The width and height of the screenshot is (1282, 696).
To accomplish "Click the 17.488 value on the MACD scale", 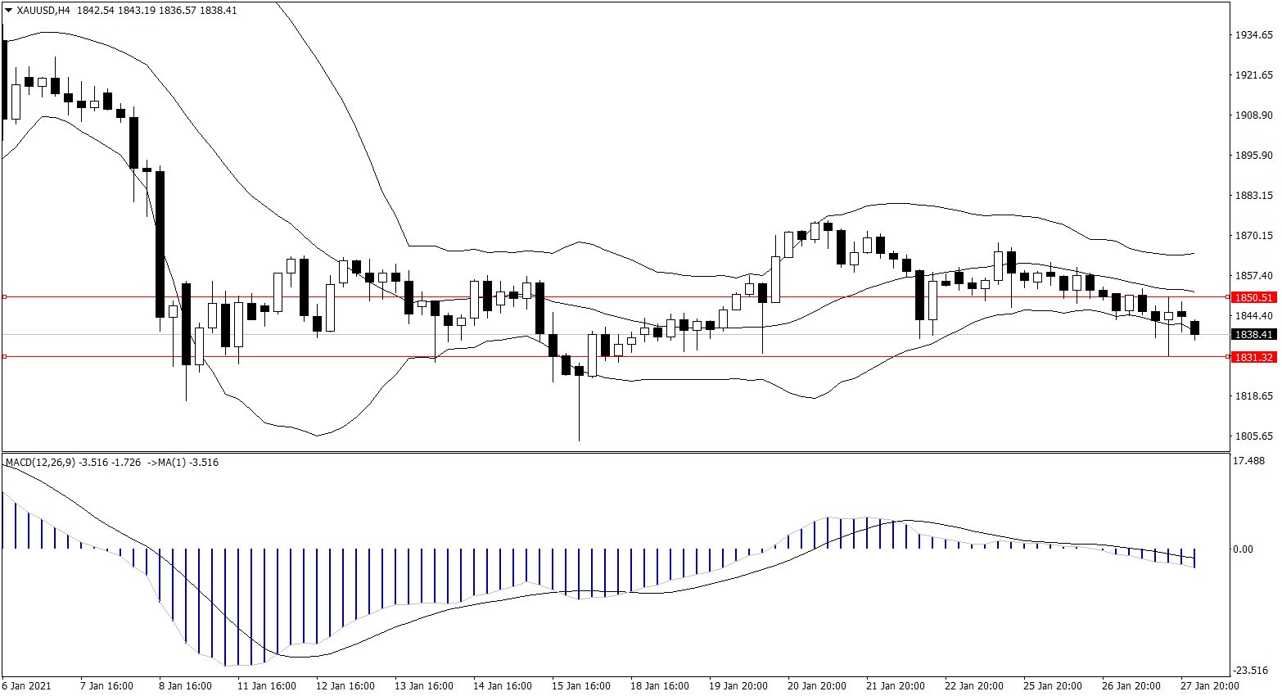I will [1248, 462].
